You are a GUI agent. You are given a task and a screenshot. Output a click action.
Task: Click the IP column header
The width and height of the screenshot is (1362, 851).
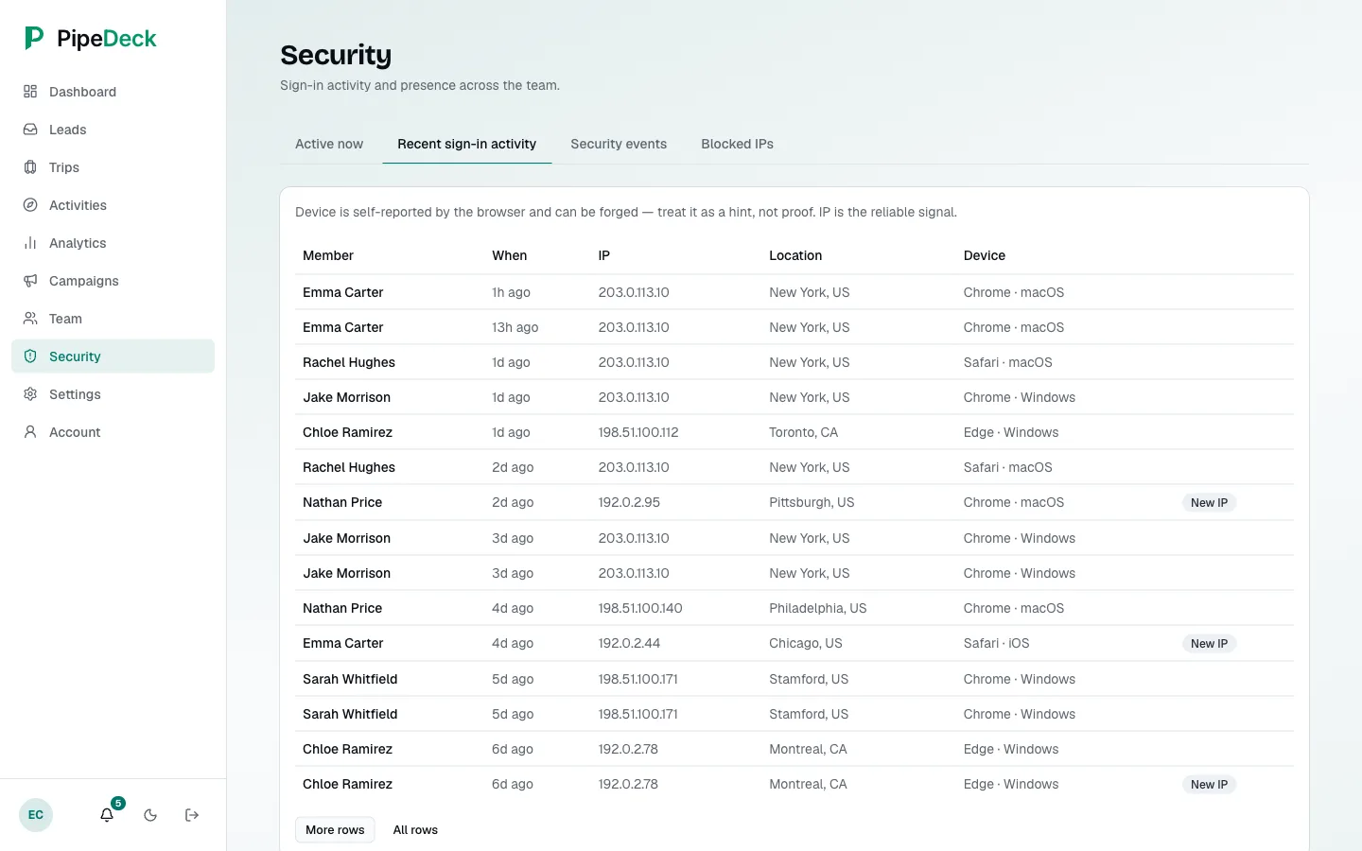tap(604, 255)
